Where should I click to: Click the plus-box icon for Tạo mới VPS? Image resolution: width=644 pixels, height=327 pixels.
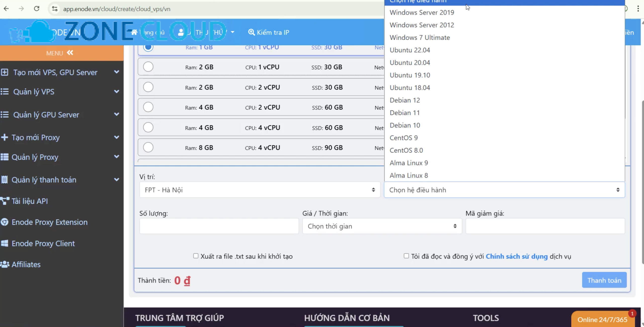(5, 72)
